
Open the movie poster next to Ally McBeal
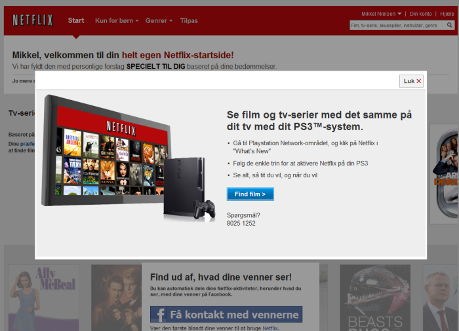(x=117, y=298)
